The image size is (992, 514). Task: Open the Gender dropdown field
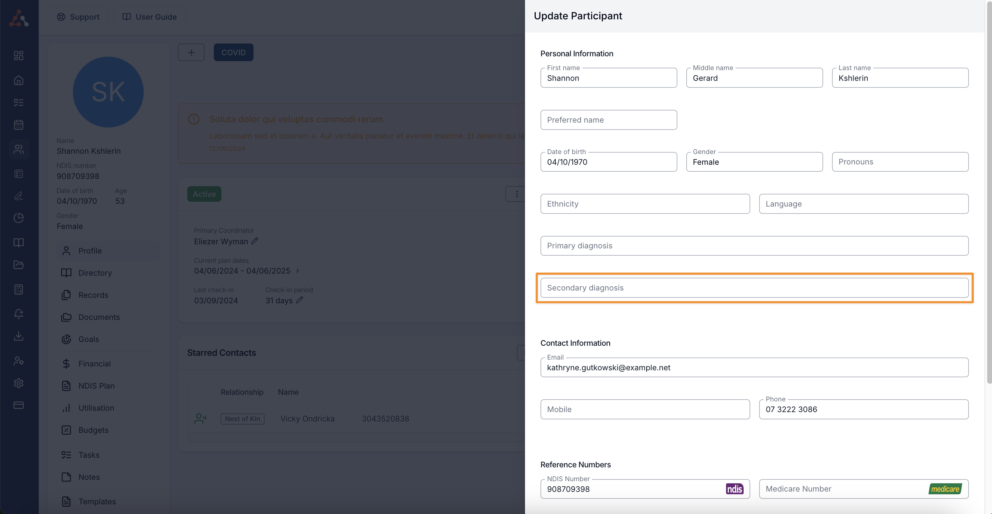pos(754,162)
